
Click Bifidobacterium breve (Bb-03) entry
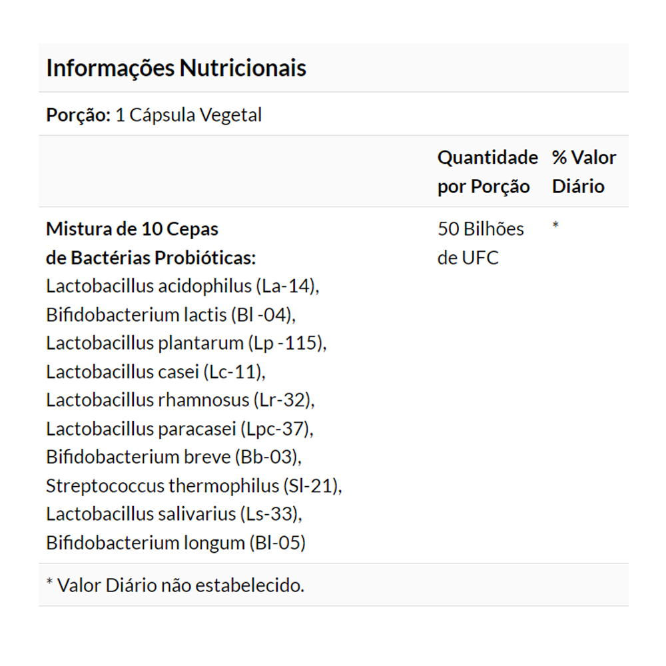174,458
